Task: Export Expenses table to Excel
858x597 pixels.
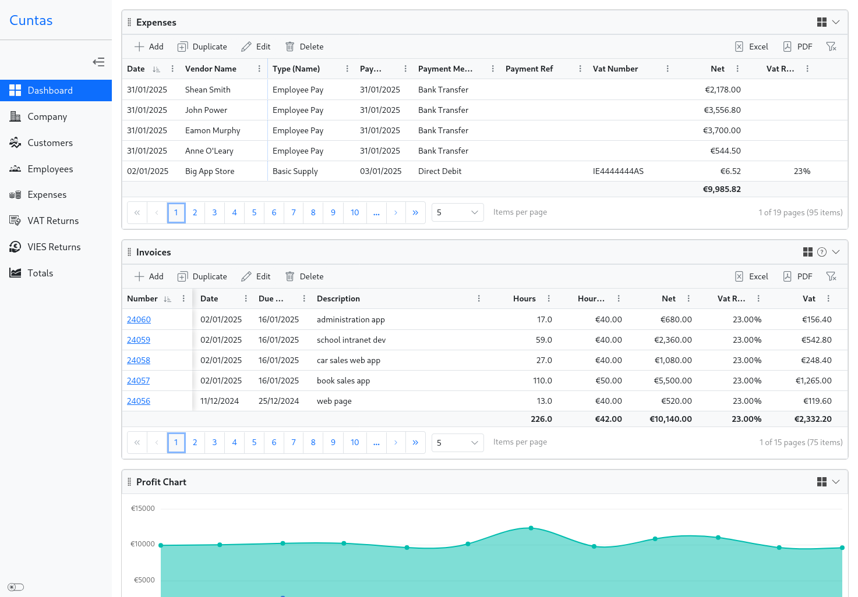Action: tap(751, 47)
